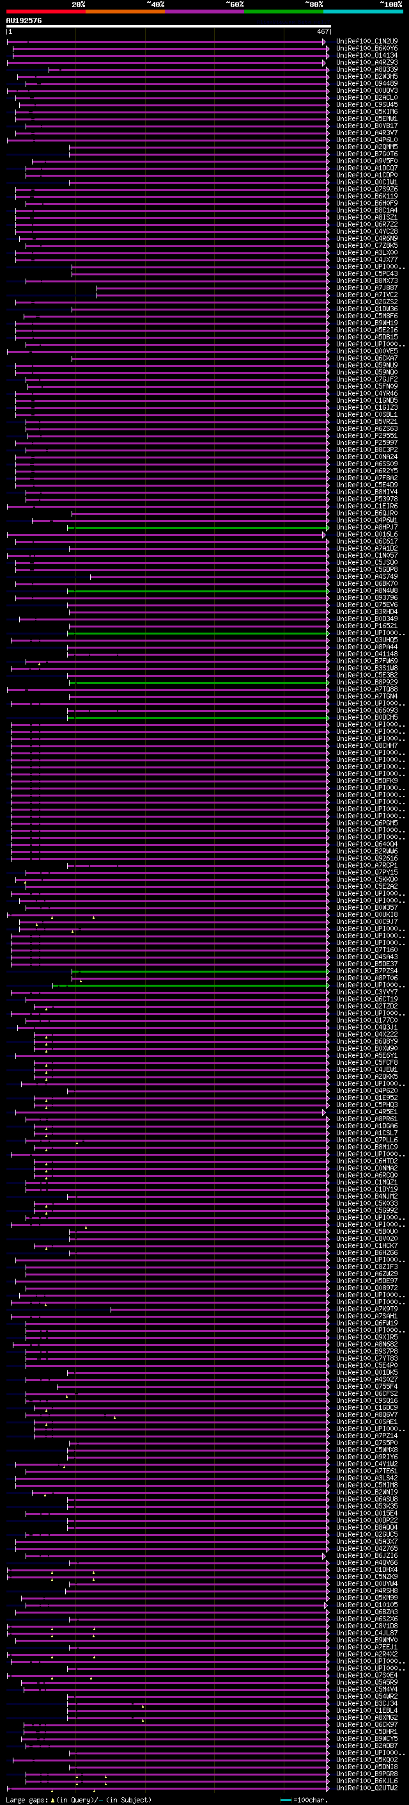Click hit label UniRef100_Q7S0E4
Image resolution: width=409 pixels, height=1805 pixels.
coord(367,1676)
